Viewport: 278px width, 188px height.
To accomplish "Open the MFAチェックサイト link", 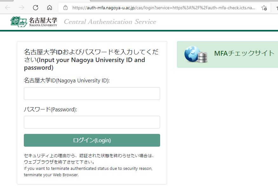I will pos(244,54).
